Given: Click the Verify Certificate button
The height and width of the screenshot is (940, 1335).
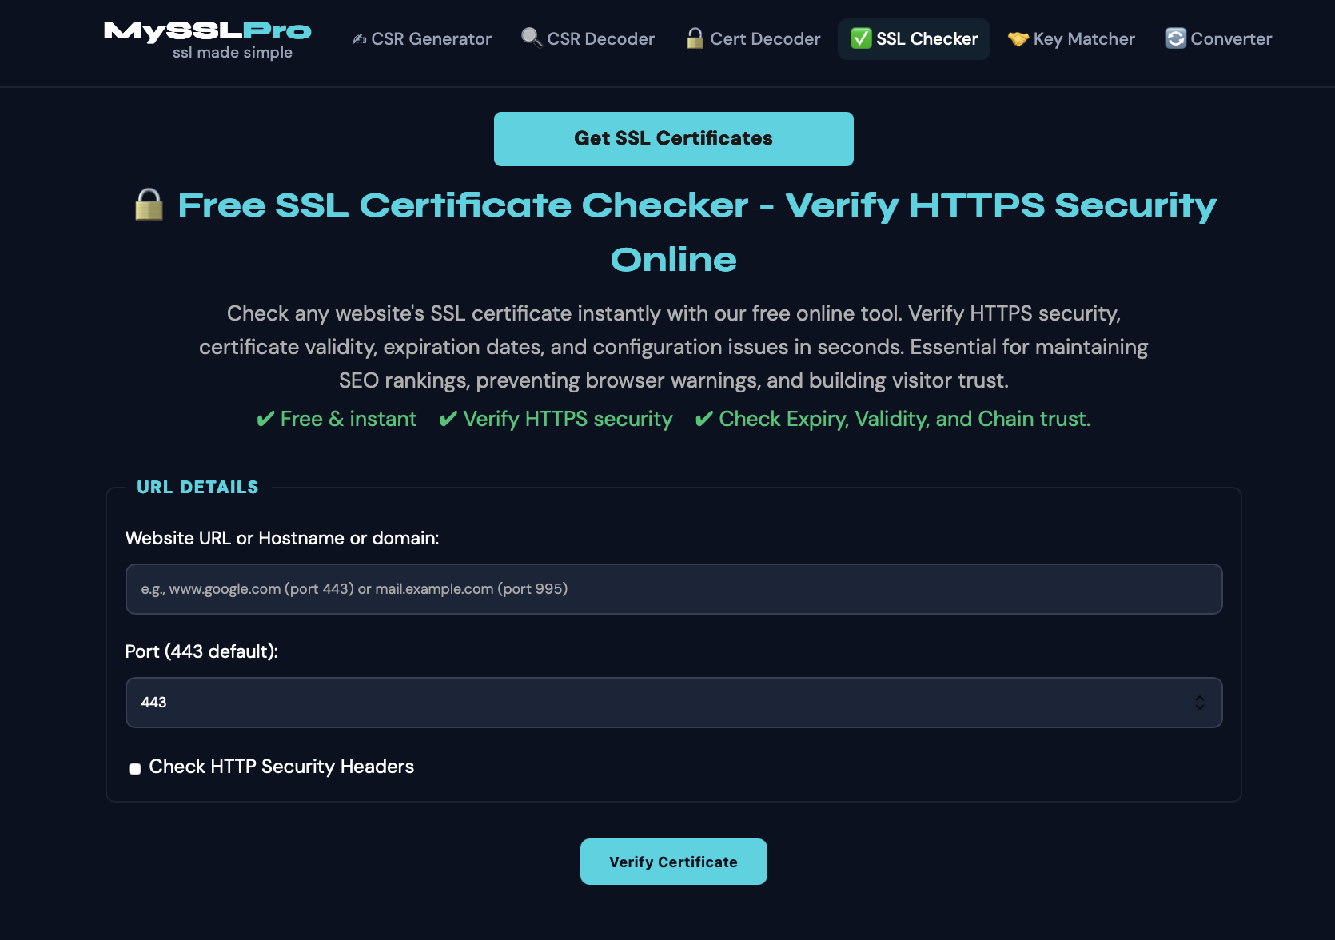Looking at the screenshot, I should click(674, 862).
